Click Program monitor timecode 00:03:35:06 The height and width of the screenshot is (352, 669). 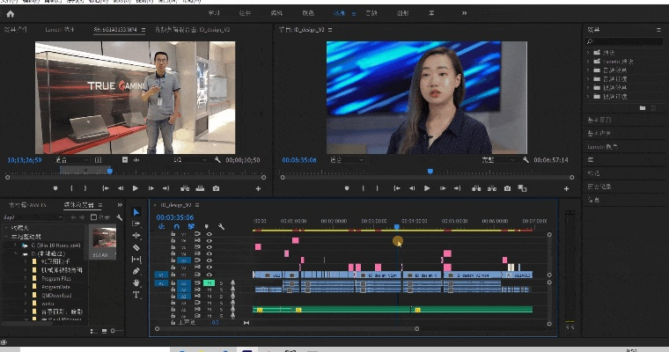click(x=299, y=161)
